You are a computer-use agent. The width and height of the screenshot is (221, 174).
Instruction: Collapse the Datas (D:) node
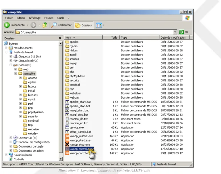pos(11,65)
